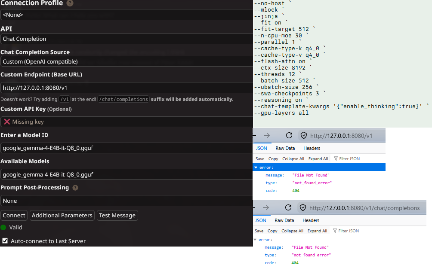
Task: Click 404 code value in lower viewer
Action: pos(295,263)
